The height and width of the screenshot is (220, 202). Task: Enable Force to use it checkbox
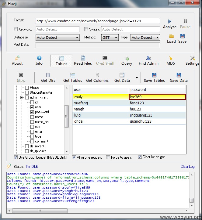coord(108,157)
